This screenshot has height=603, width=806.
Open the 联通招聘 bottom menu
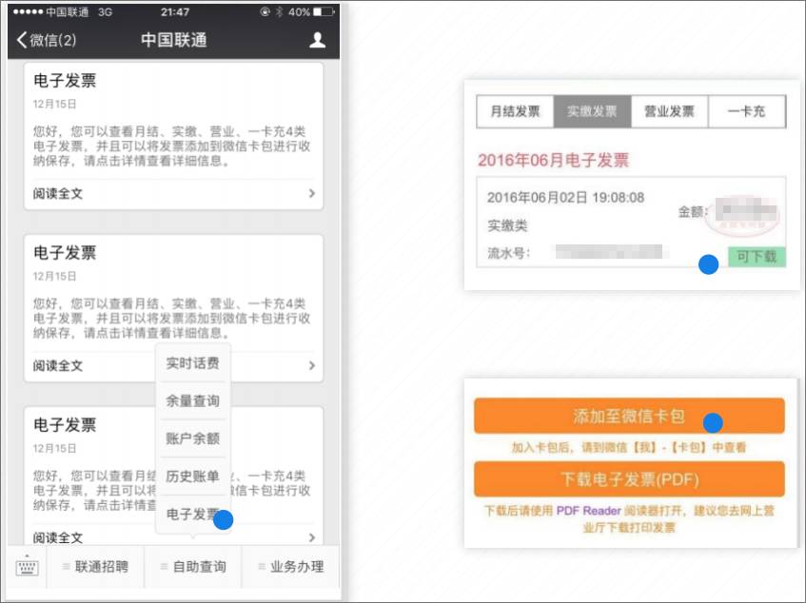point(95,567)
